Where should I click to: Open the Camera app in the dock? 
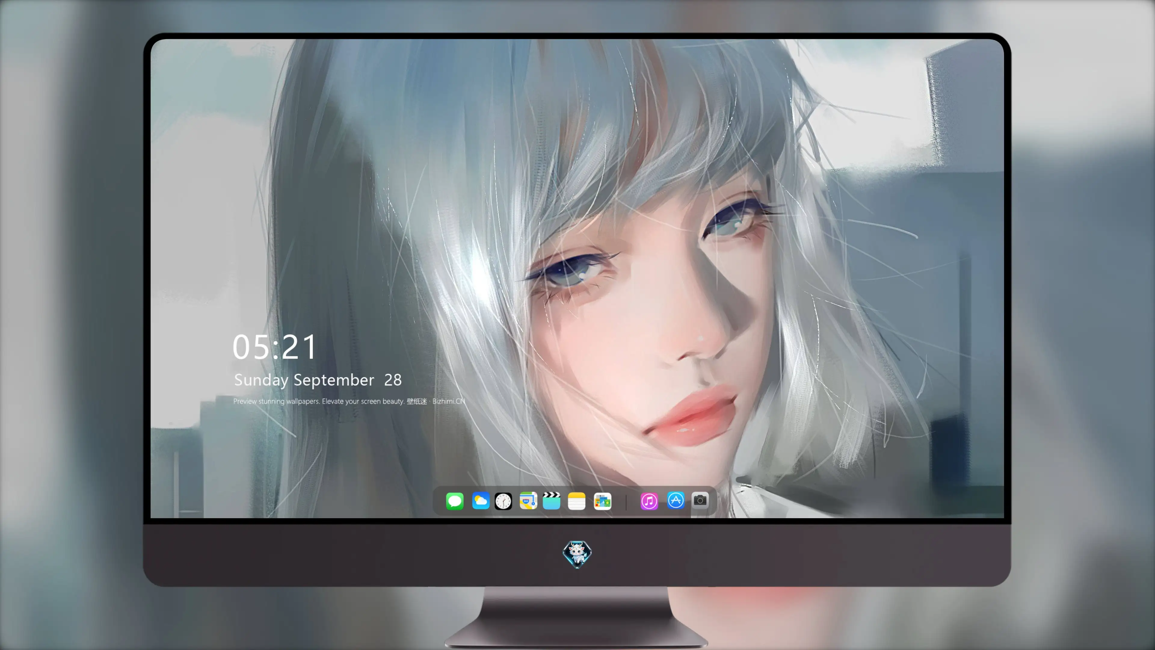point(700,500)
